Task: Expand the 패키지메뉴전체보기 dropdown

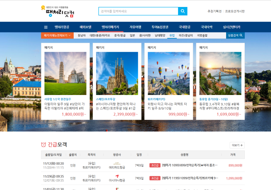Action: point(57,35)
